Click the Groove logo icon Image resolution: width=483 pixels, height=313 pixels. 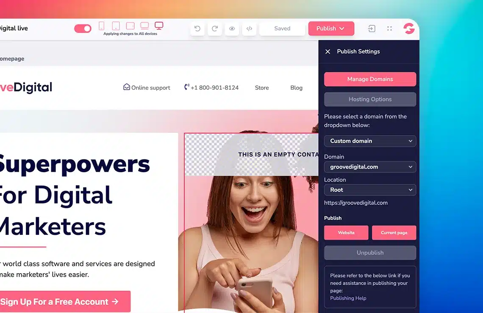(409, 29)
